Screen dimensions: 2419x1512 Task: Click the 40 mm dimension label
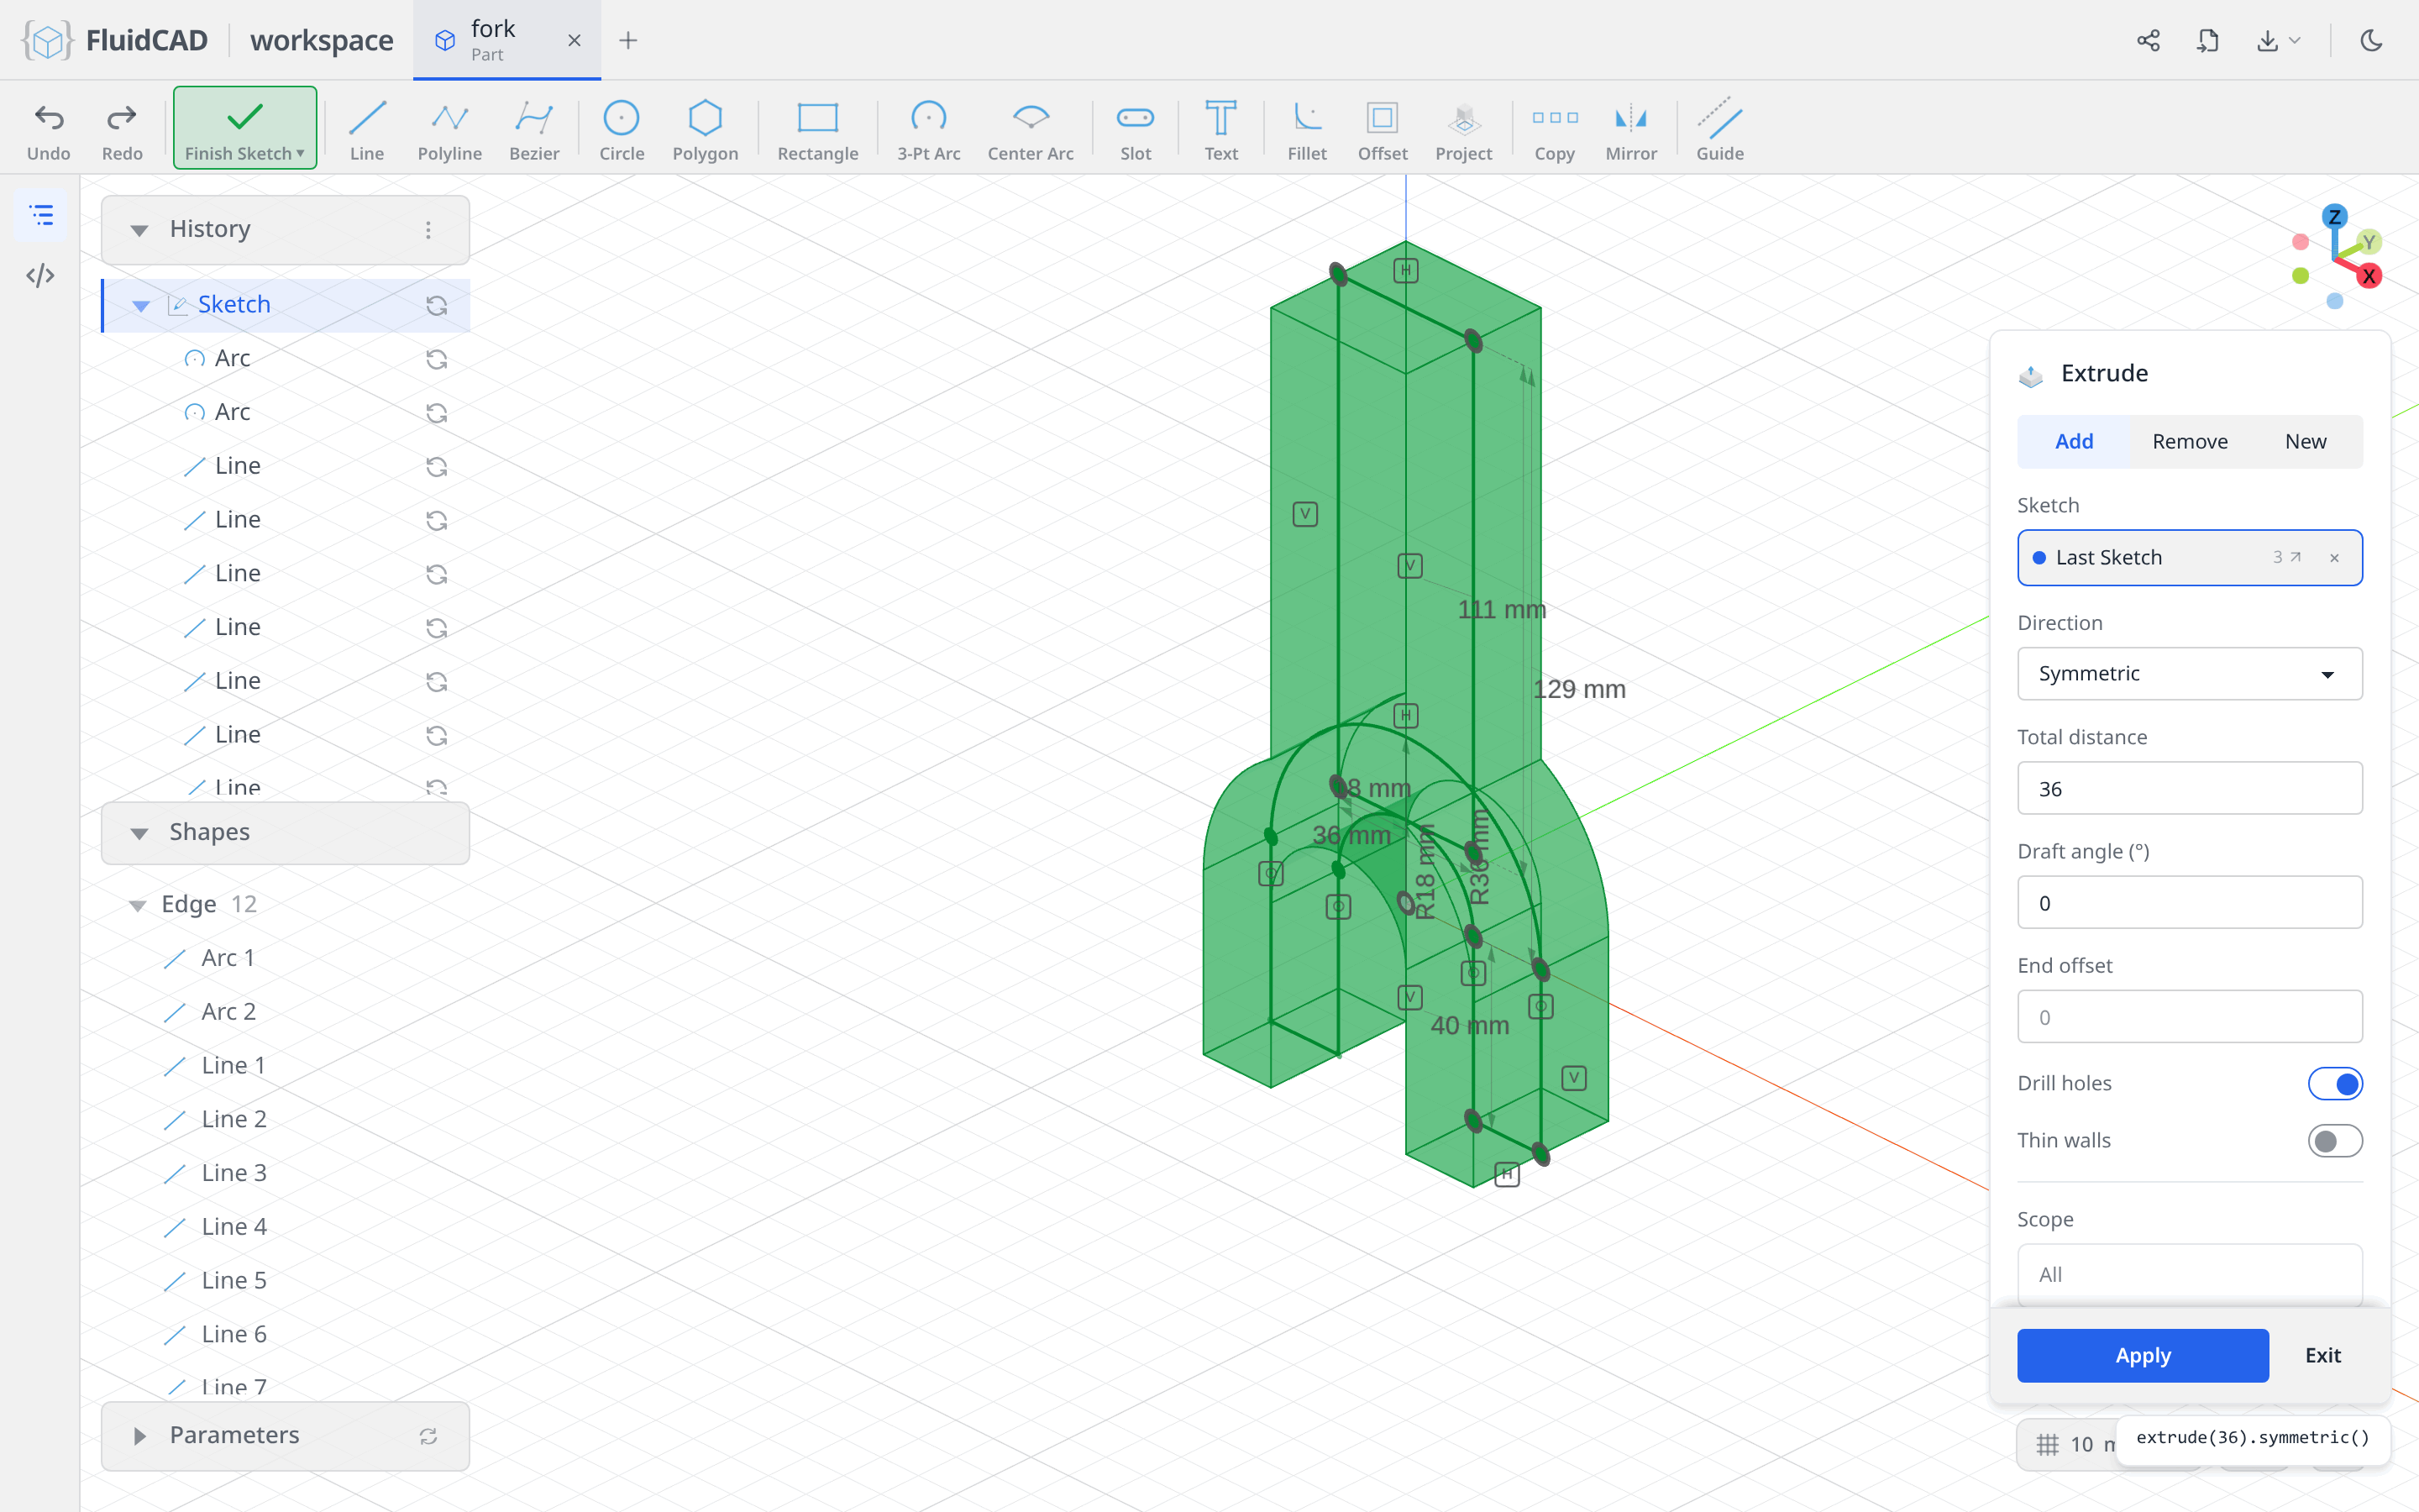pyautogui.click(x=1469, y=1025)
